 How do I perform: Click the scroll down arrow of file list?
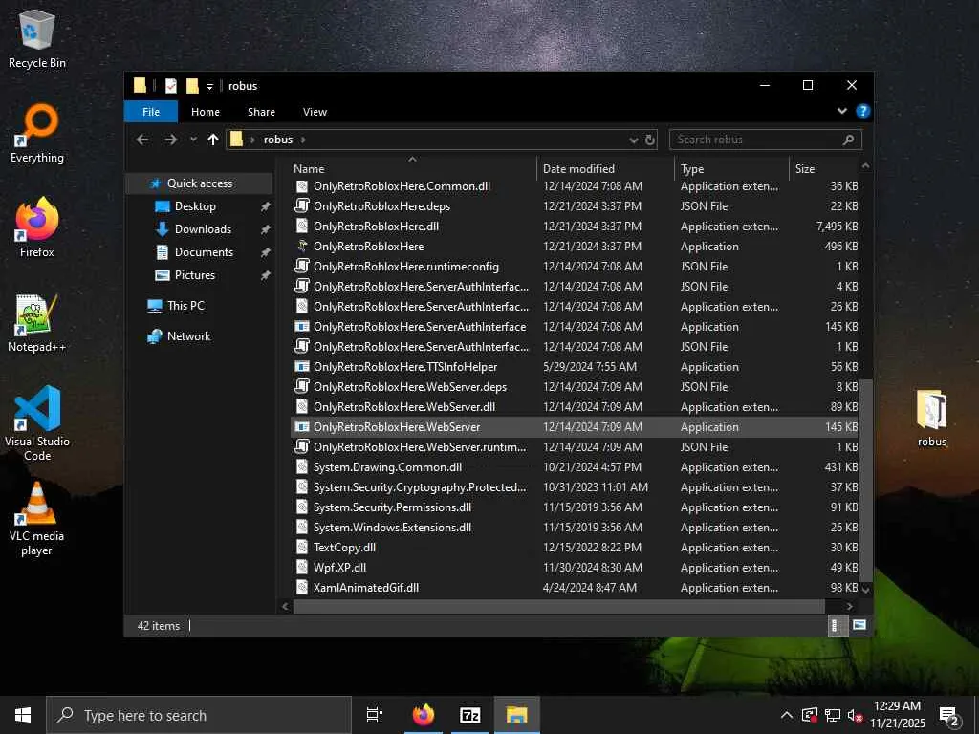(x=865, y=589)
